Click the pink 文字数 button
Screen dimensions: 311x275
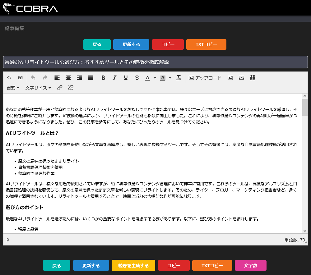tap(250, 266)
